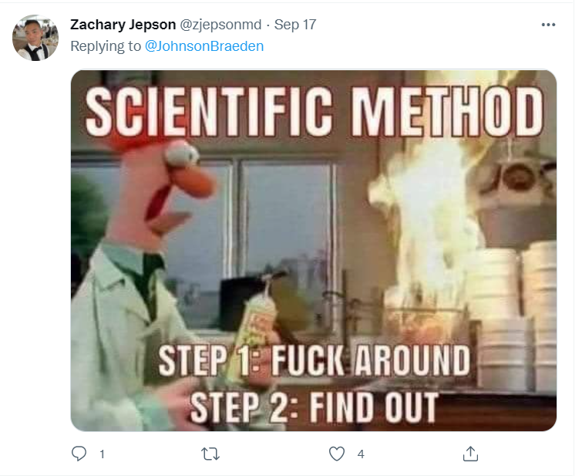Open Zachary Jepson's profile avatar picture

pos(35,38)
